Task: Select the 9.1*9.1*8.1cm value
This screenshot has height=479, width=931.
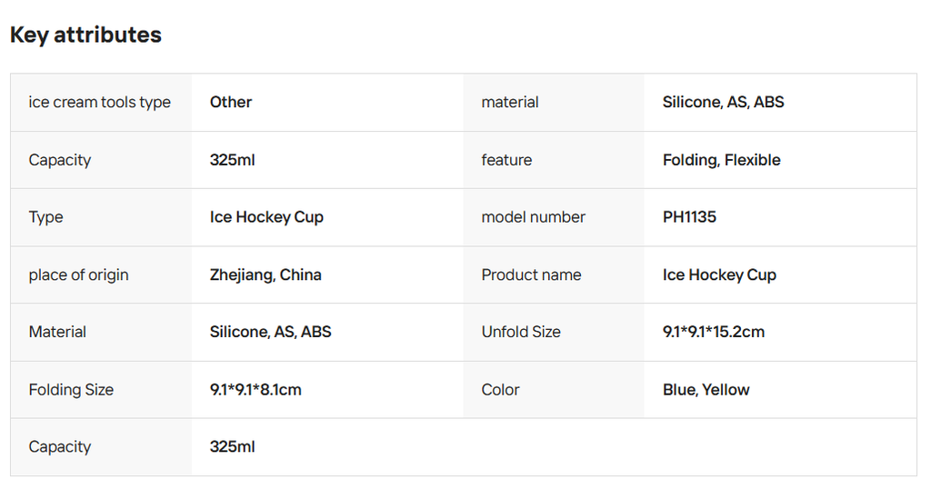Action: [x=255, y=390]
